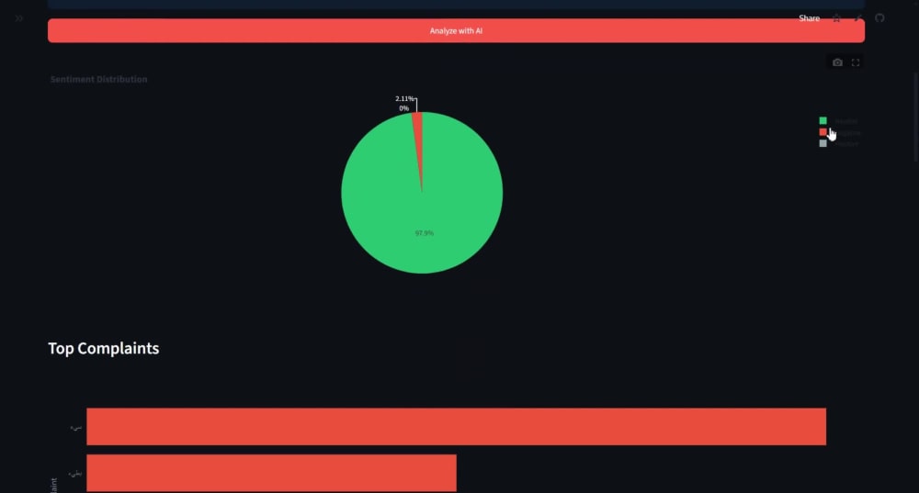Open the edit pencil icon in header
The width and height of the screenshot is (919, 493).
pyautogui.click(x=858, y=18)
